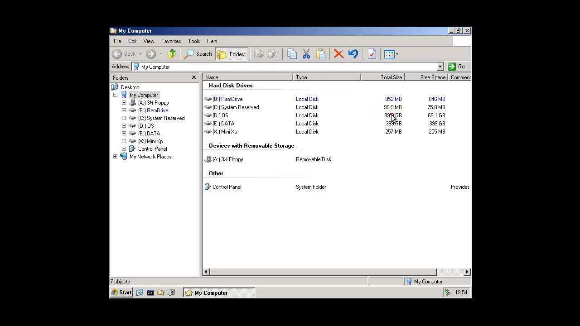Click the command prompt quick launch icon
The image size is (580, 326).
coord(150,292)
